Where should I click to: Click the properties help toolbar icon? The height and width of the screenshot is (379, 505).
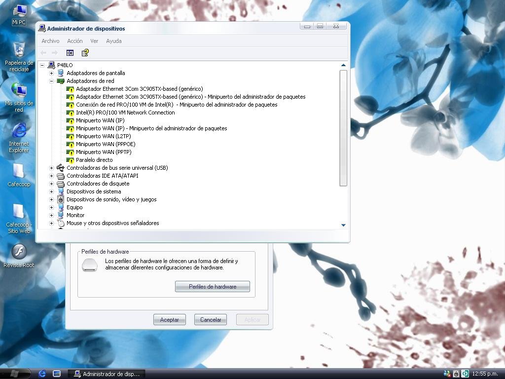coord(85,53)
